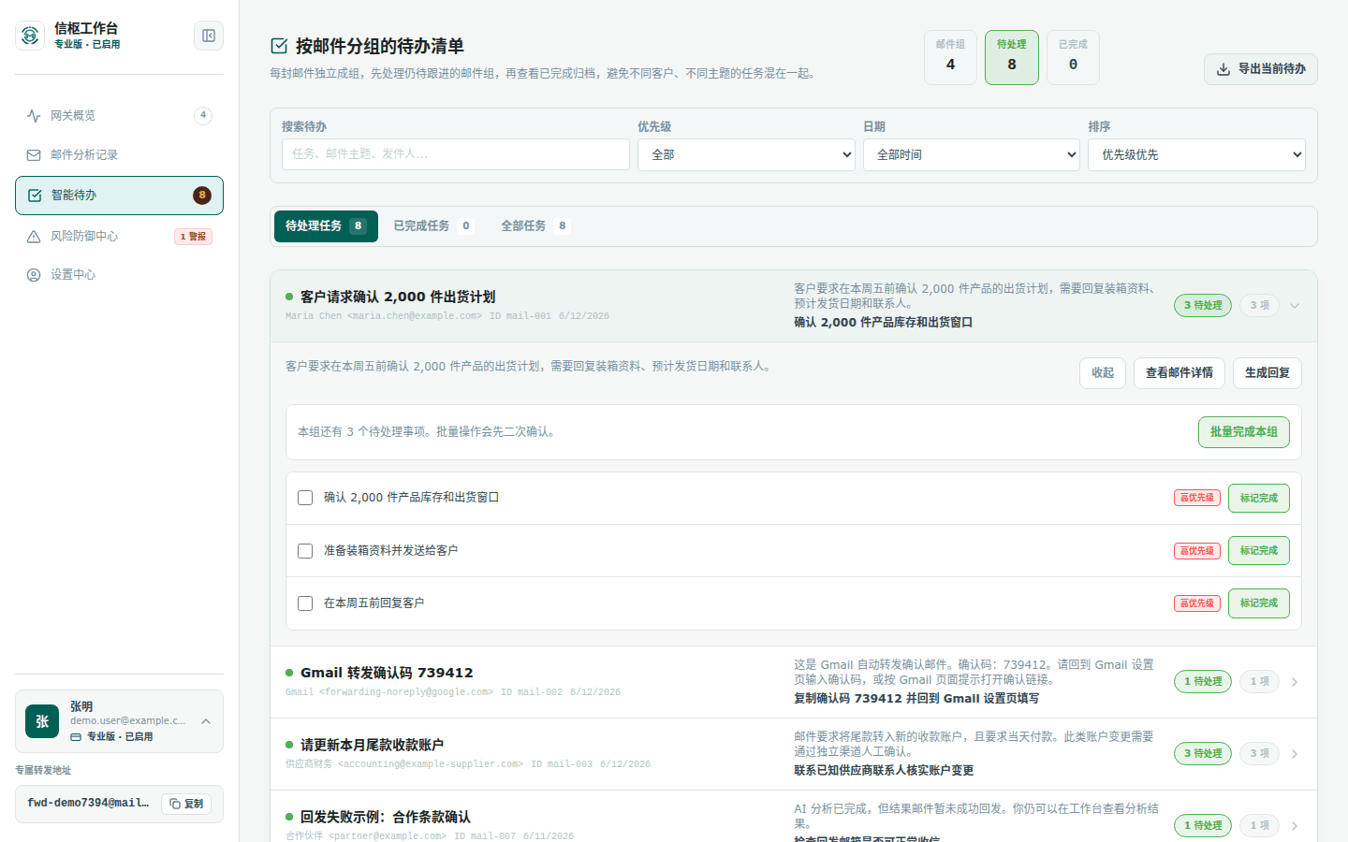Click the 高优先级 tag on 准备装箱资料并发送给客户
Screen dimensions: 1348x842
point(1197,551)
